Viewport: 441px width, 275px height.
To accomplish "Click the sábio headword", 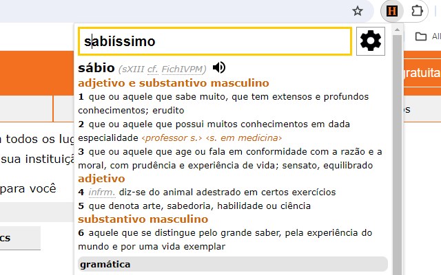I will point(96,68).
